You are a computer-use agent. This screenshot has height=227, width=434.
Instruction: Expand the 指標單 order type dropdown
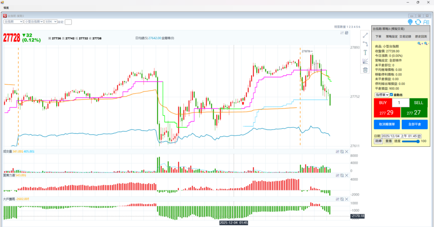tap(381, 95)
